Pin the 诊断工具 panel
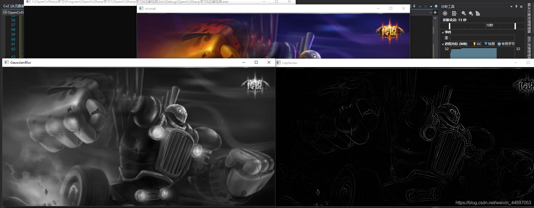 pyautogui.click(x=516, y=6)
